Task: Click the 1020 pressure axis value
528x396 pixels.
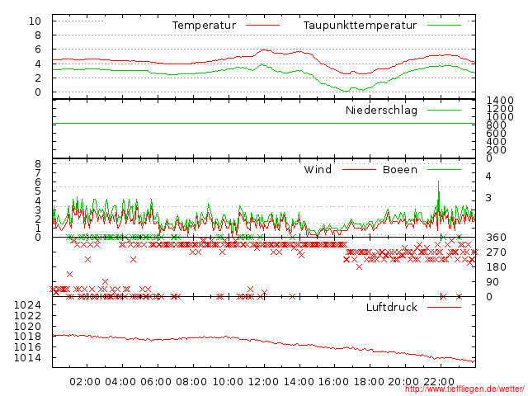Action: [x=27, y=327]
